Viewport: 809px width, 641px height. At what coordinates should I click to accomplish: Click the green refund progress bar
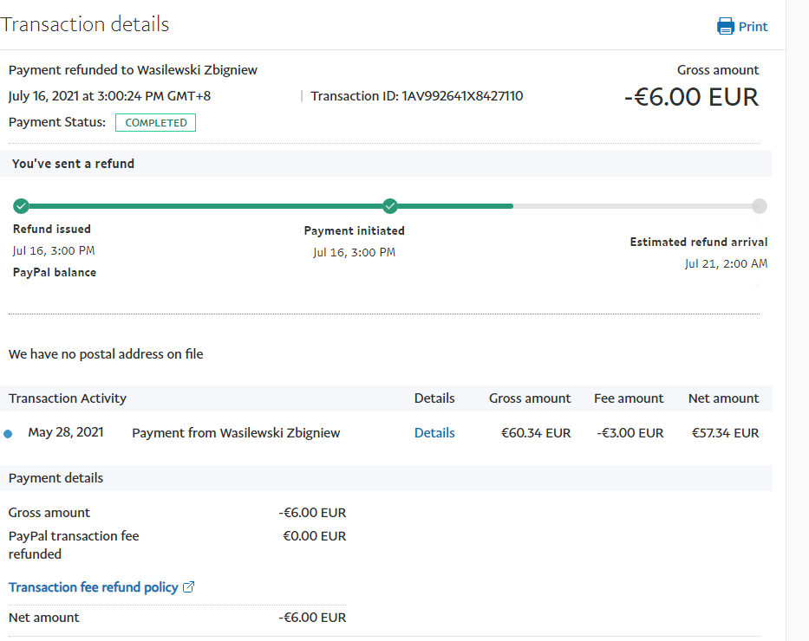260,206
